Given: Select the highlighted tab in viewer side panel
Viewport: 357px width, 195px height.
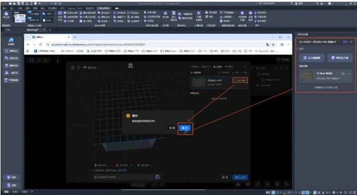Looking at the screenshot, I should tap(217, 66).
